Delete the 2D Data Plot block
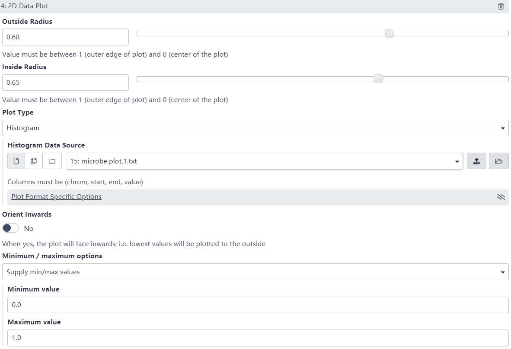511x349 pixels. (x=501, y=6)
